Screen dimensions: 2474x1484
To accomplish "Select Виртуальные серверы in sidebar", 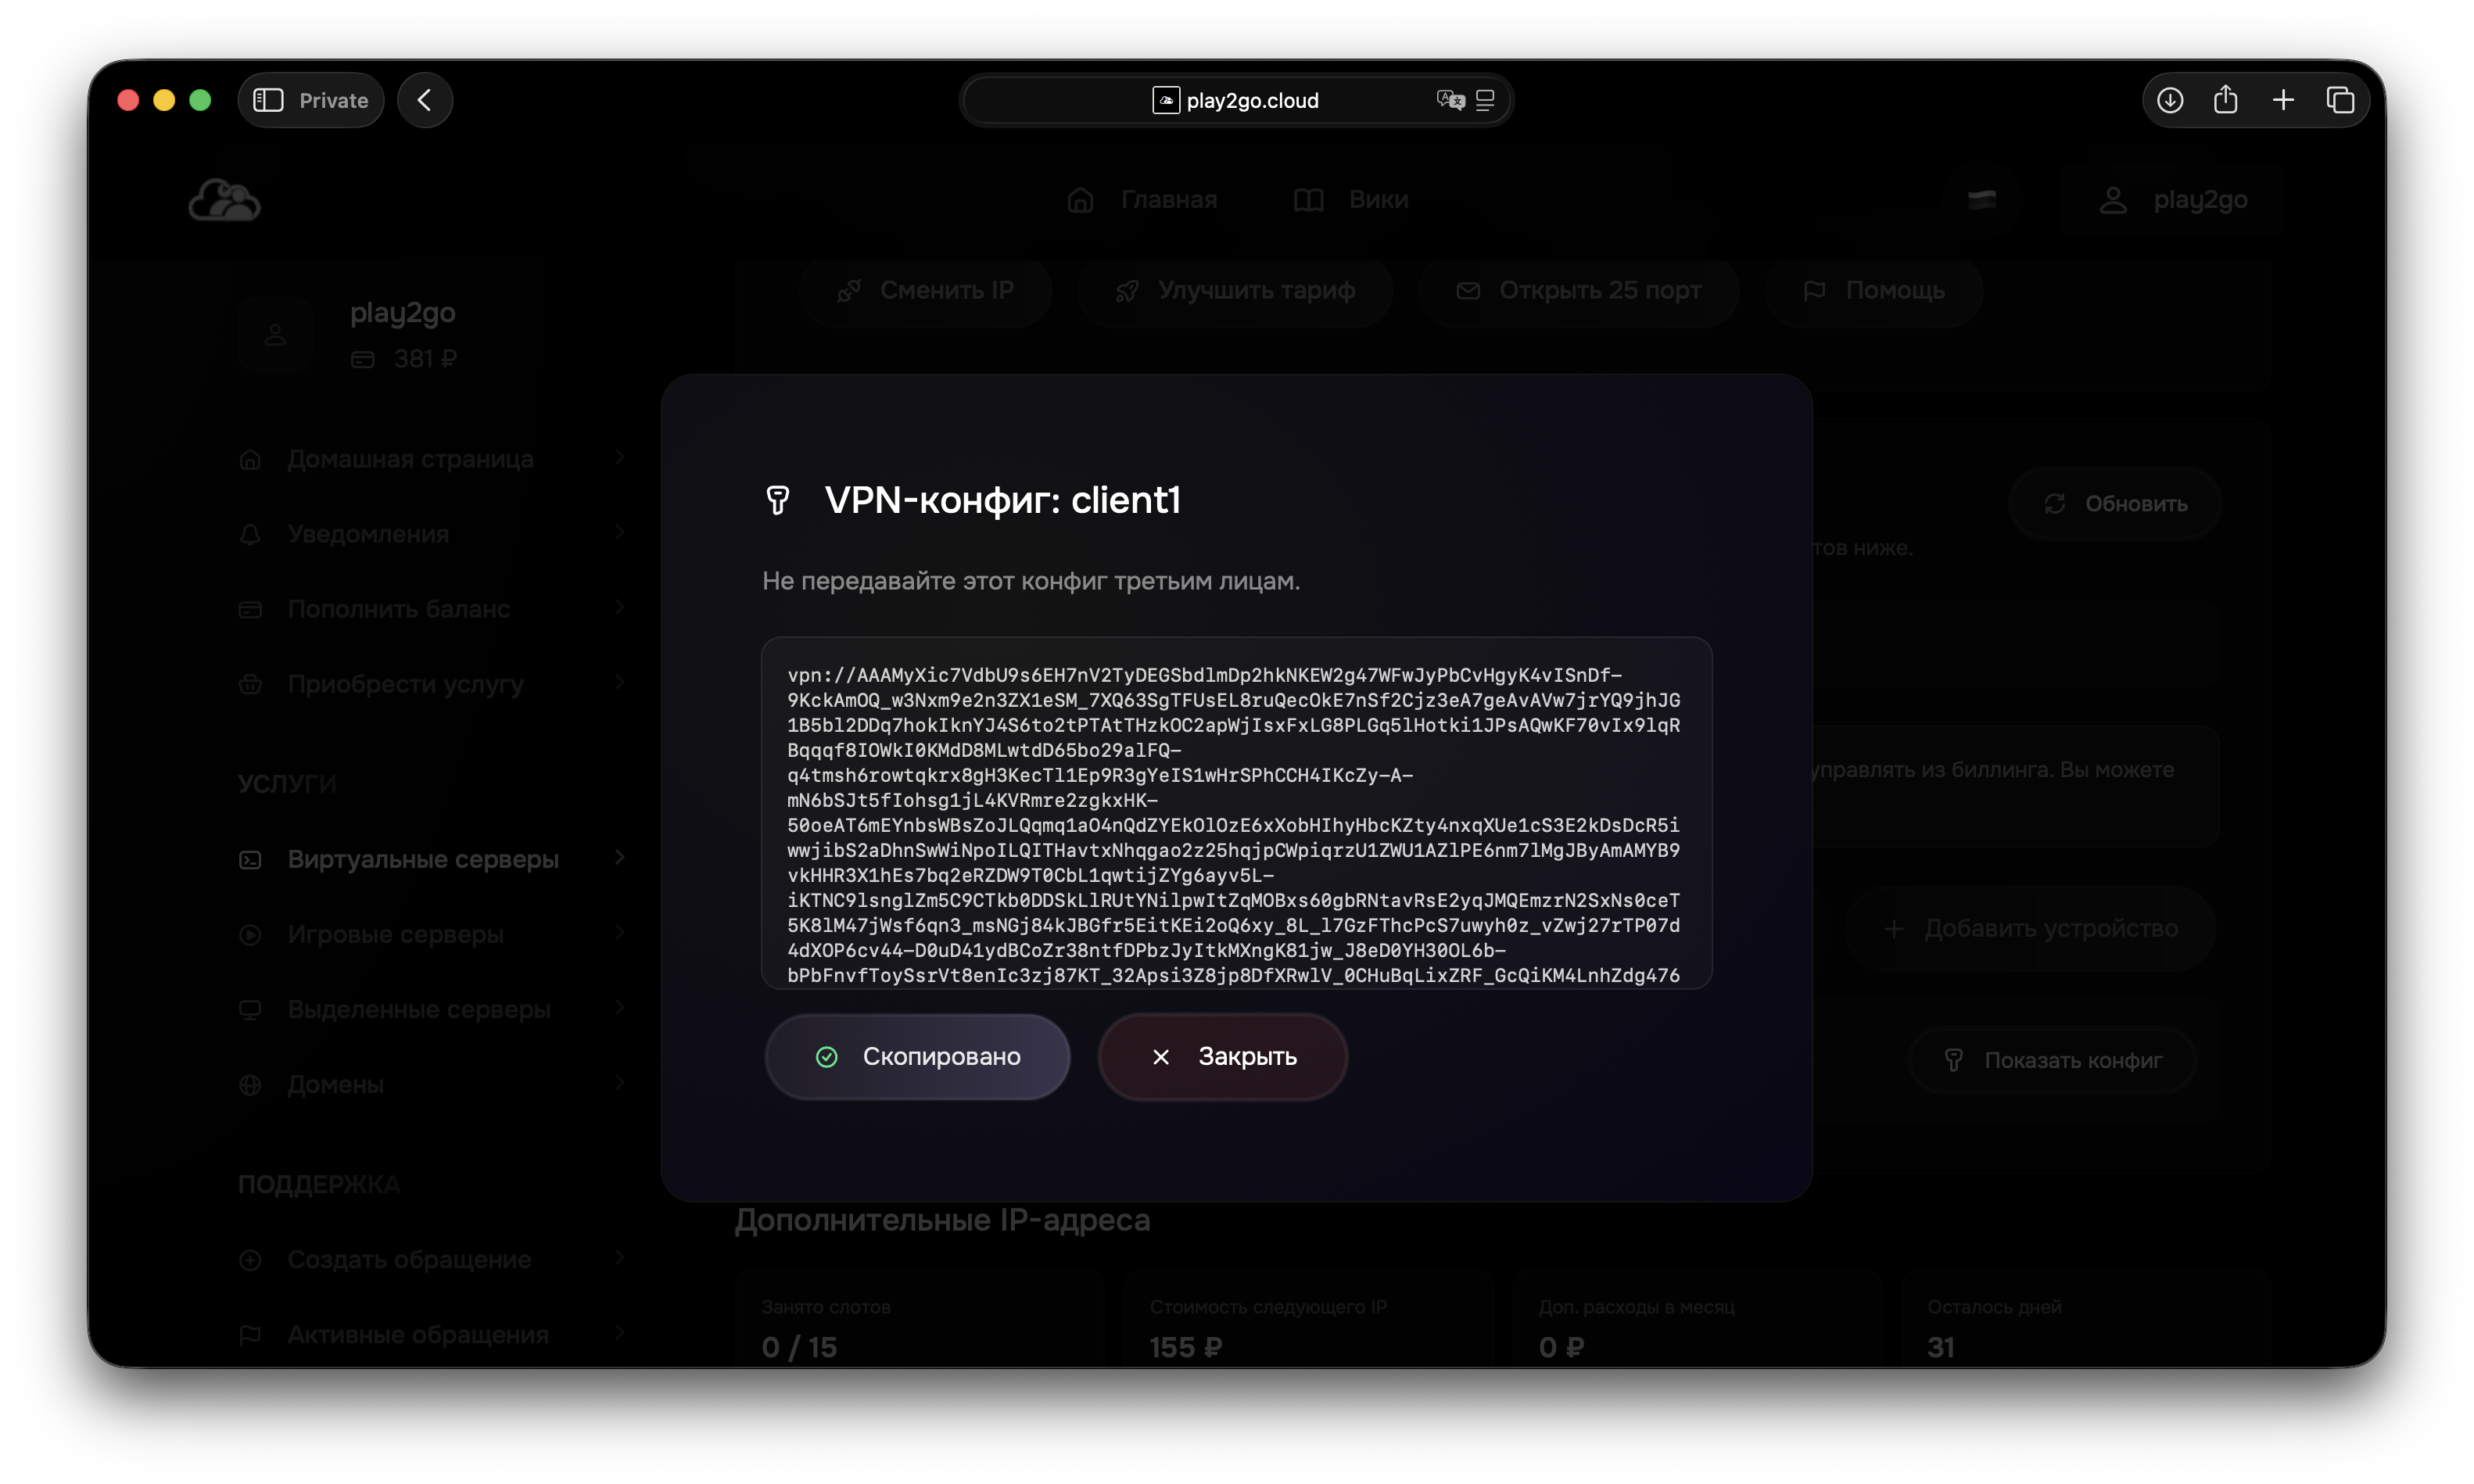I will [432, 859].
